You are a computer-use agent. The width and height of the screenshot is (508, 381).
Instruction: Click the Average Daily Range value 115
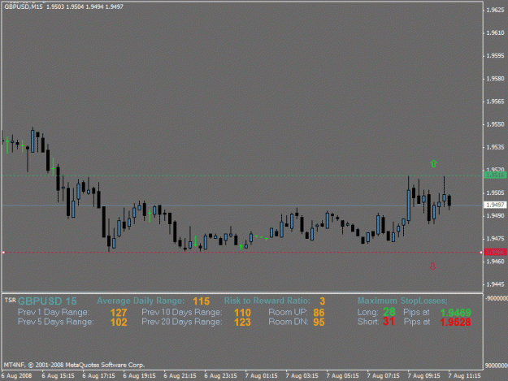tap(202, 301)
